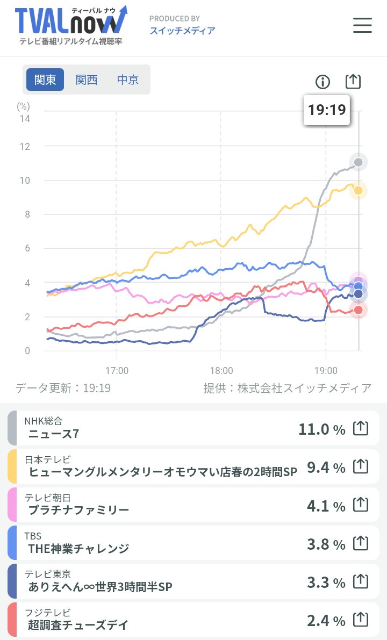Click the share icon above the chart
The image size is (387, 640).
[x=353, y=81]
